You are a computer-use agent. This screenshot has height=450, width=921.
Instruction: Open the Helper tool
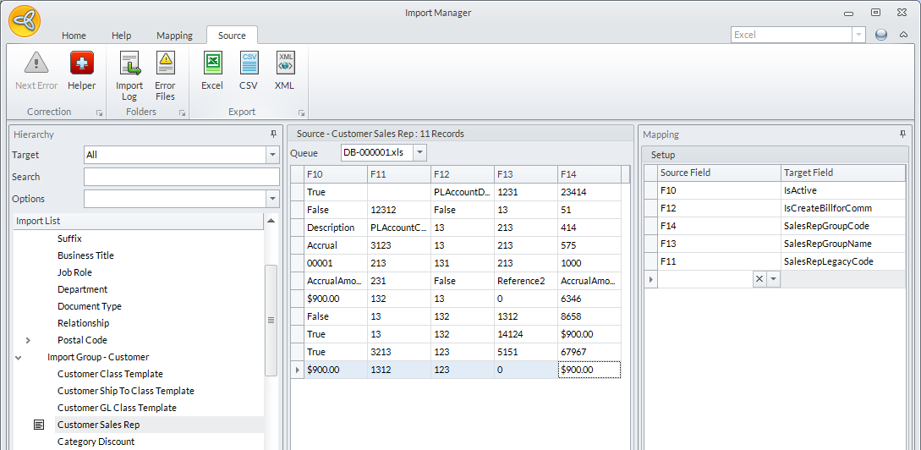[82, 64]
